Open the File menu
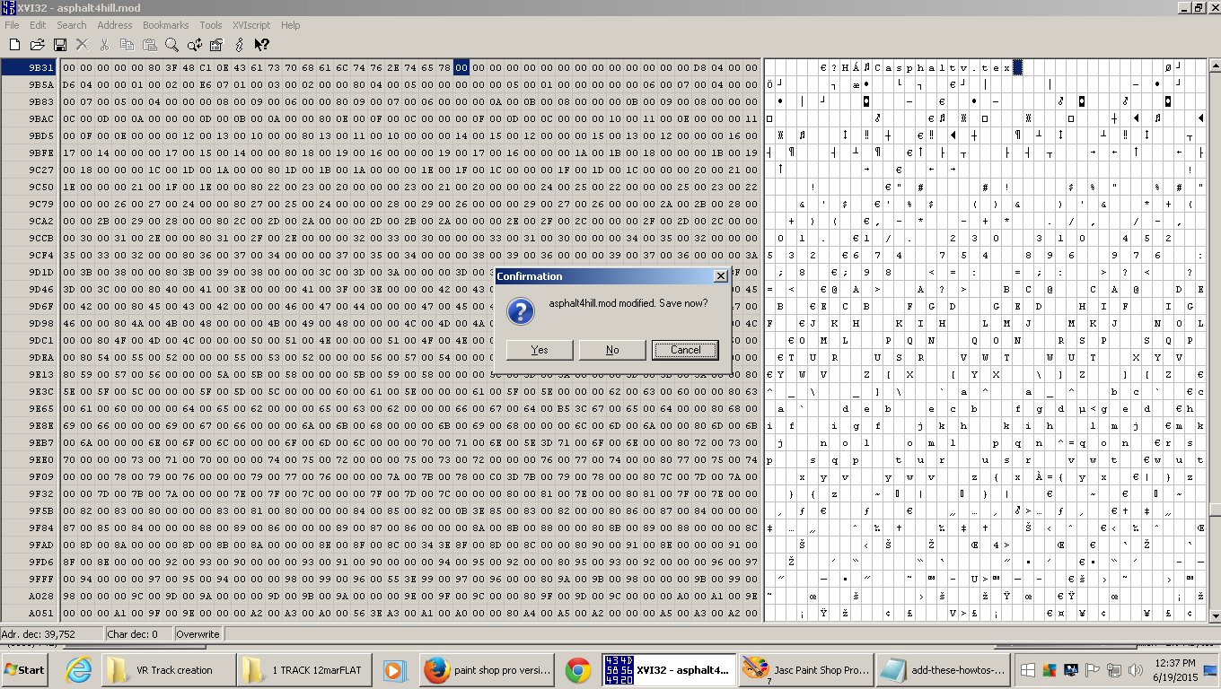 pyautogui.click(x=12, y=25)
